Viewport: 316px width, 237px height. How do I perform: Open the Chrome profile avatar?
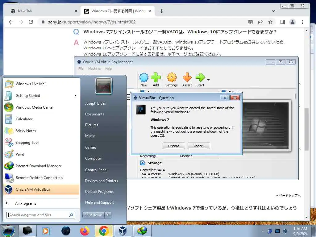(x=293, y=22)
